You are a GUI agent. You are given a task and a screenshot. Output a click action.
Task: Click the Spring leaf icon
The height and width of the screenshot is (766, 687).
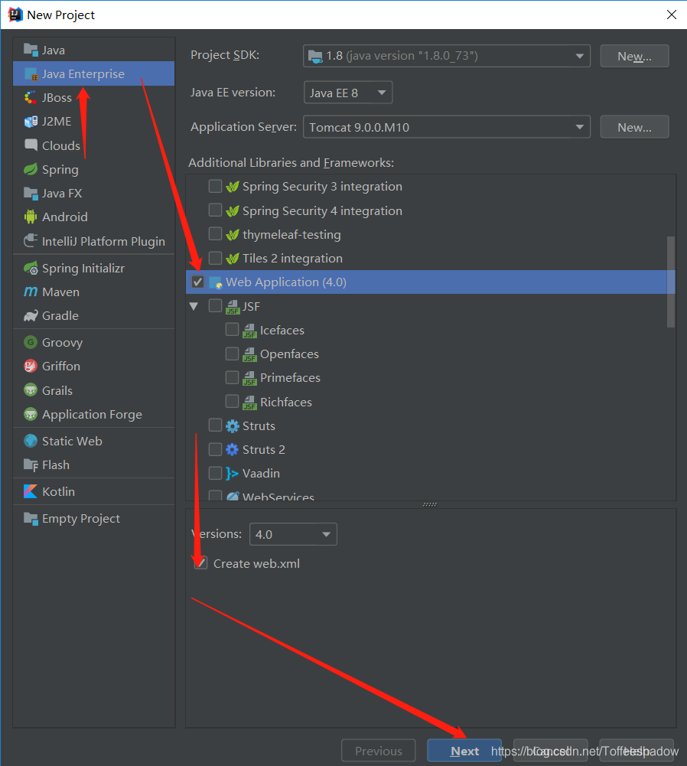[31, 169]
